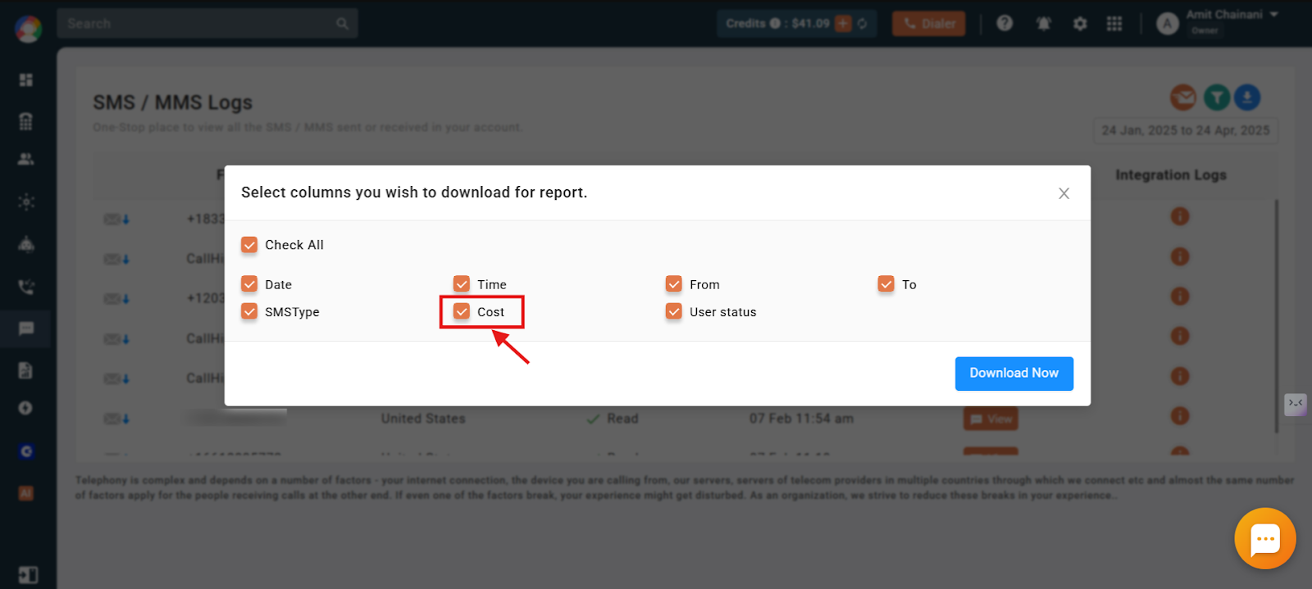Open the 24 Jan, 2025 to 24 Apr, 2025 date range picker
The height and width of the screenshot is (589, 1312).
click(1186, 130)
